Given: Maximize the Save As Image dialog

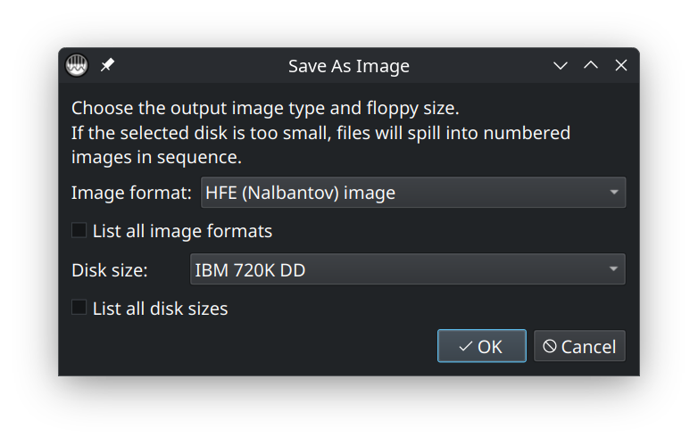Looking at the screenshot, I should coord(591,66).
